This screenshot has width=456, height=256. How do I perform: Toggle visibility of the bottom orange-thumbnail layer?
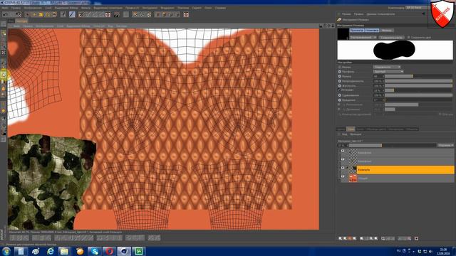tap(343, 176)
